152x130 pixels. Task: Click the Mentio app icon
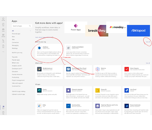[x=97, y=69]
